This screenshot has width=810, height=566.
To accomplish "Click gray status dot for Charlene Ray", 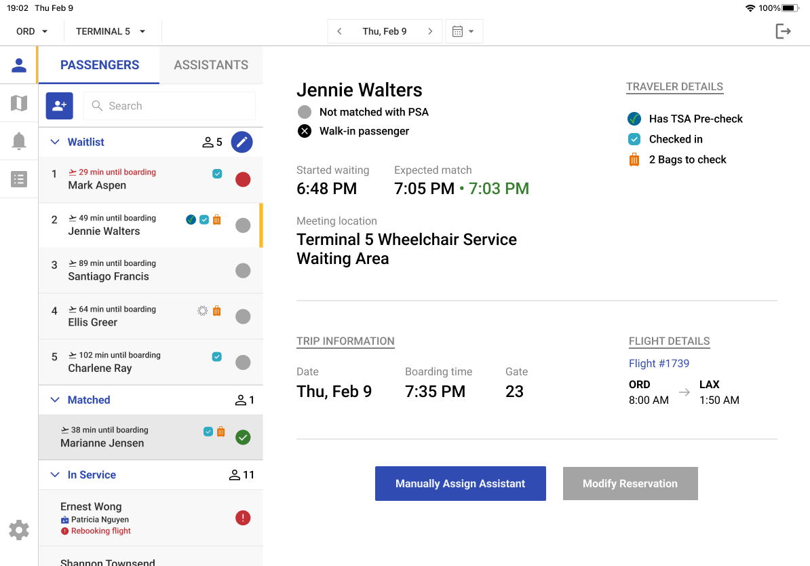I will tap(243, 362).
